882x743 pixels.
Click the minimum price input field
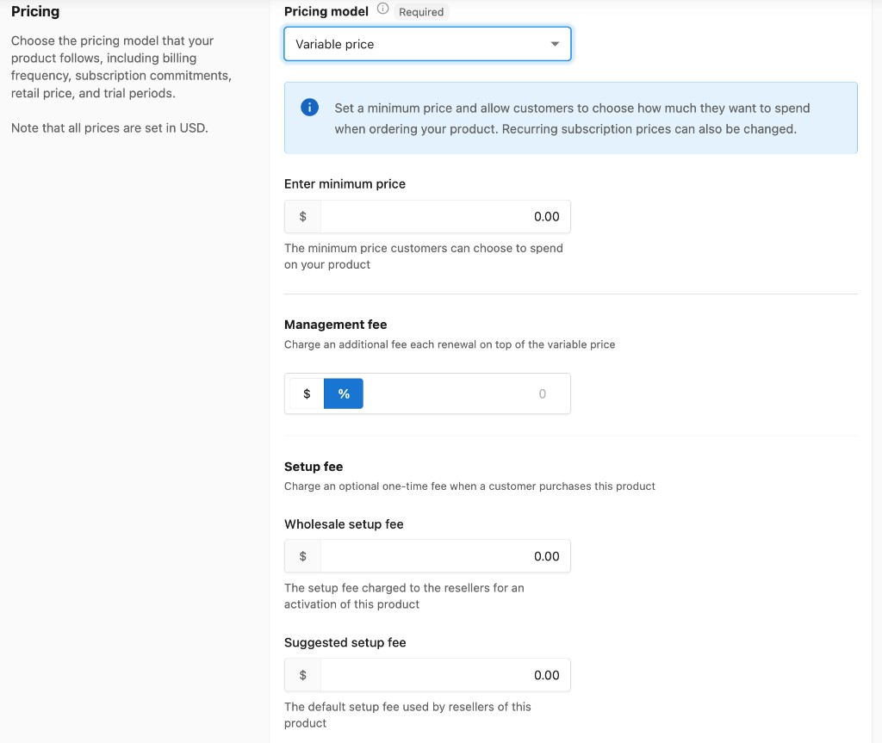click(445, 217)
